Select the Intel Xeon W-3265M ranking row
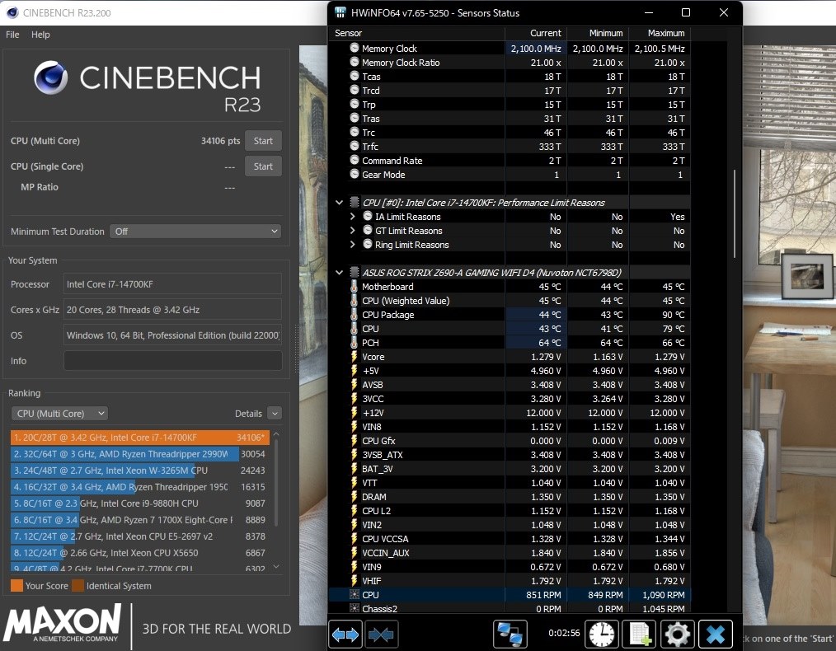This screenshot has height=651, width=836. point(139,471)
